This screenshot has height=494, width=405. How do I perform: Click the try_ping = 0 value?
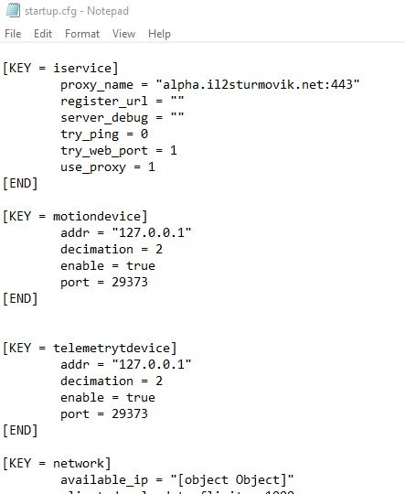(144, 134)
